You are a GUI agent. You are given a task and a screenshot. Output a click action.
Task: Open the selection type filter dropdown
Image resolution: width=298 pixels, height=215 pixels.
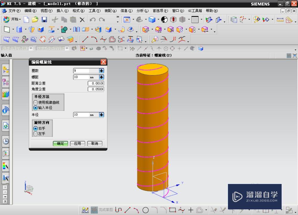click(x=31, y=48)
